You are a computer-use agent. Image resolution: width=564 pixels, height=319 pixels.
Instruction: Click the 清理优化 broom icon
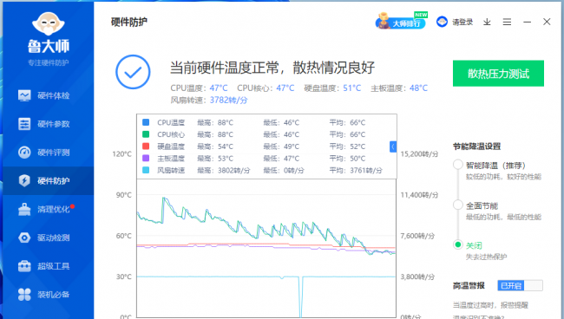pyautogui.click(x=24, y=209)
